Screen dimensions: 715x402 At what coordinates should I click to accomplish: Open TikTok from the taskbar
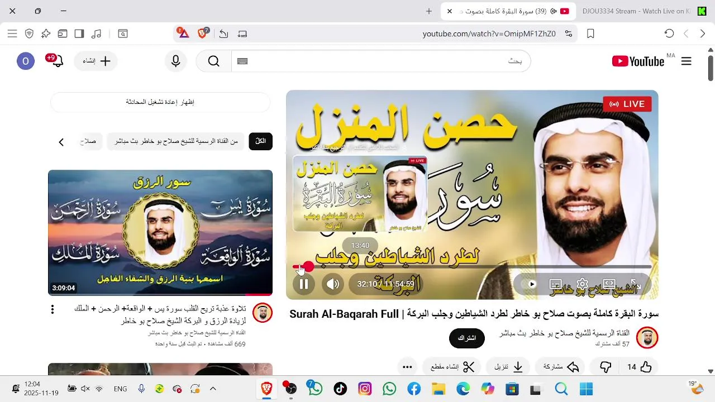(x=340, y=389)
